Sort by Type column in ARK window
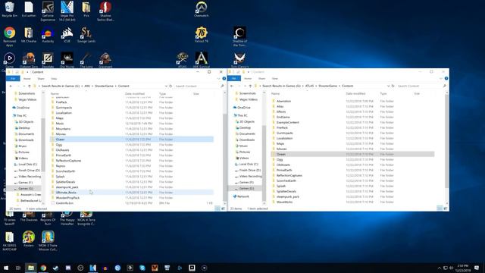Screen dimensions: 485x273 tap(162, 93)
